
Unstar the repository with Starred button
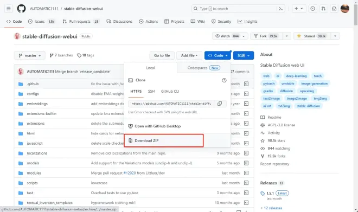pos(312,36)
